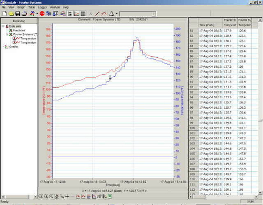Click the red left Temperature Y-axis label
263x205 pixels.
pos(44,100)
